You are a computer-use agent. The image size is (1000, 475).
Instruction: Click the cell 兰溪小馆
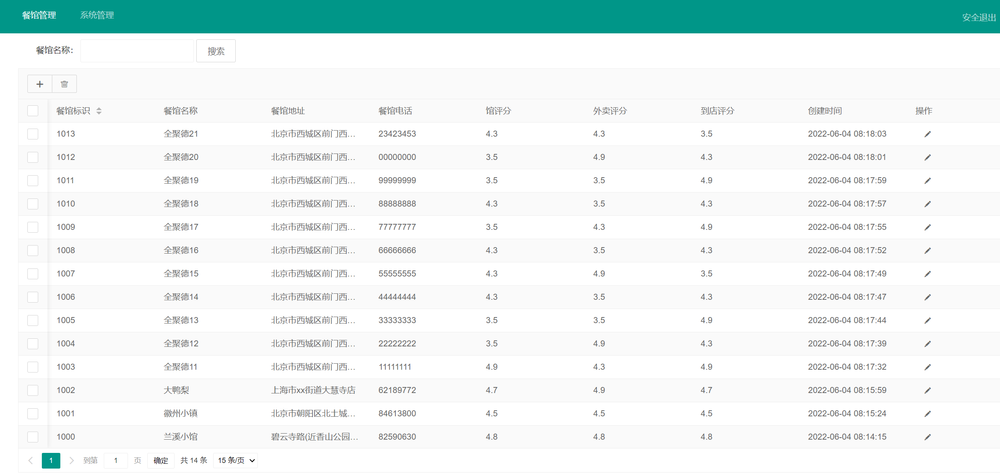coord(181,437)
